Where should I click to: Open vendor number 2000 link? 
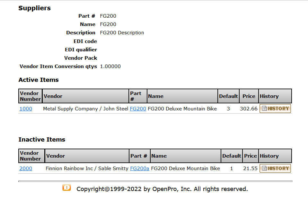tap(26, 169)
